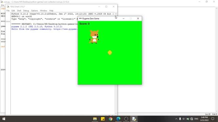Open the taskbar clock and date

204,119
